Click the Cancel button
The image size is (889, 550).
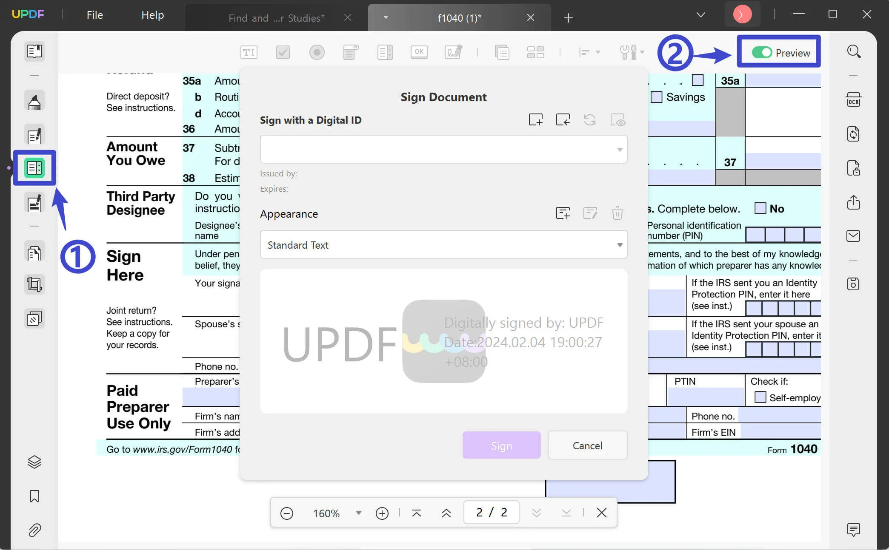point(587,445)
